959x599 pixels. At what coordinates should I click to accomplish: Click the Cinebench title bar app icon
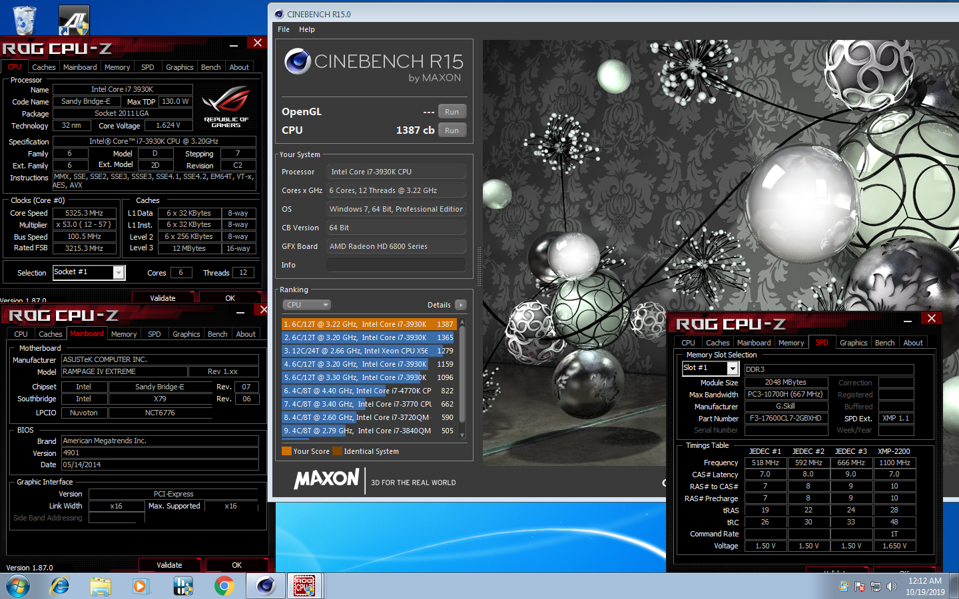point(279,14)
